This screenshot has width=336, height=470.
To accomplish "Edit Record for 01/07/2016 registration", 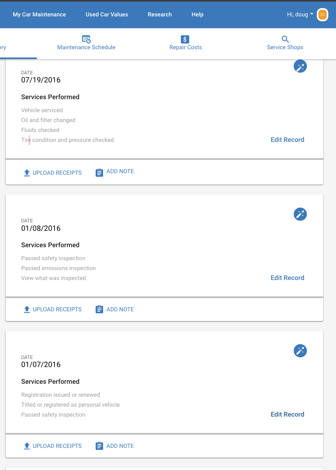I will [288, 414].
